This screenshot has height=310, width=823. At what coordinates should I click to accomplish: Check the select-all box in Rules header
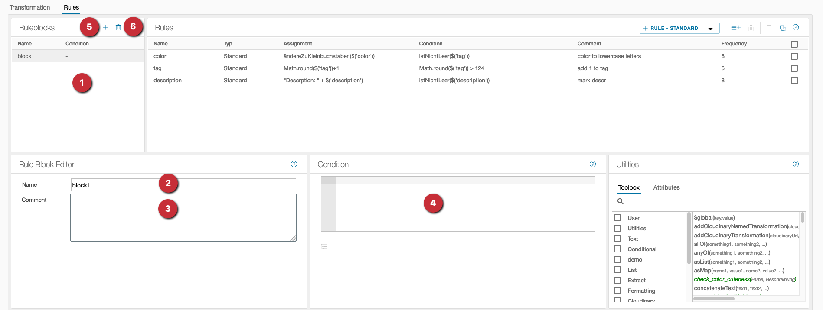click(794, 44)
